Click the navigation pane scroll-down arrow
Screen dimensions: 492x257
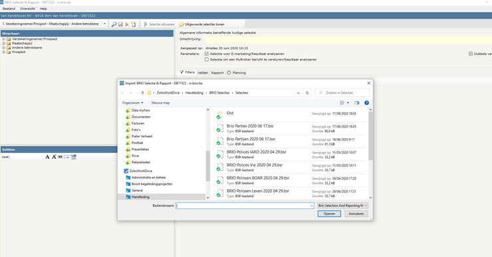207,198
